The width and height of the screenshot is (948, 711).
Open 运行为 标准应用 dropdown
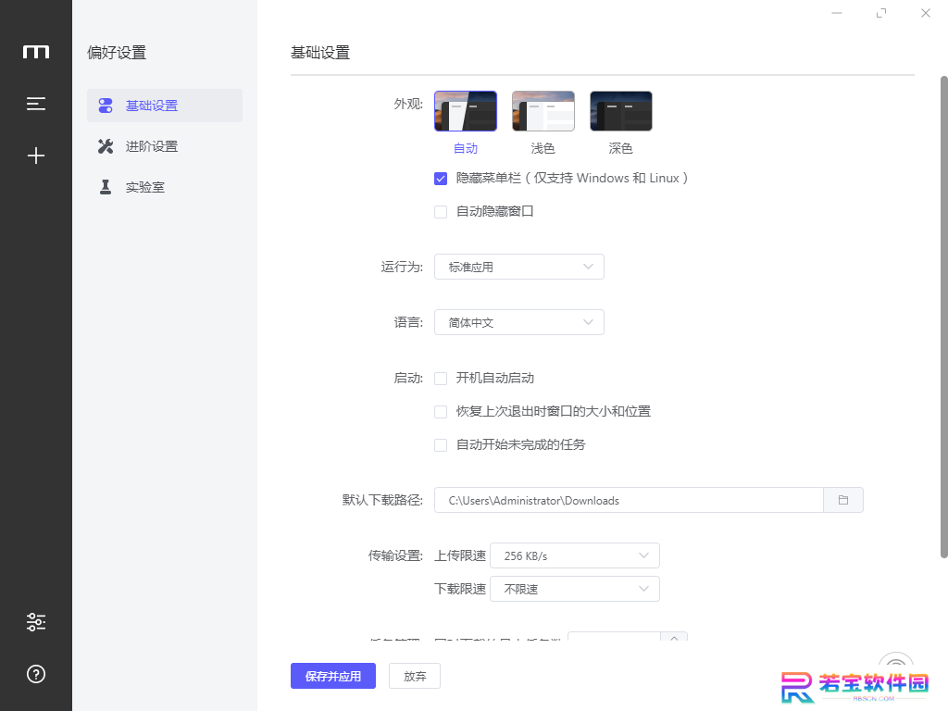519,267
